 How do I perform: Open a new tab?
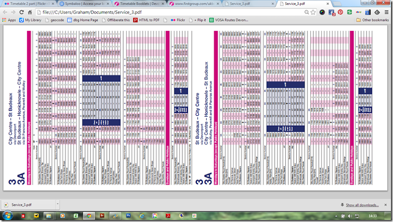[337, 4]
